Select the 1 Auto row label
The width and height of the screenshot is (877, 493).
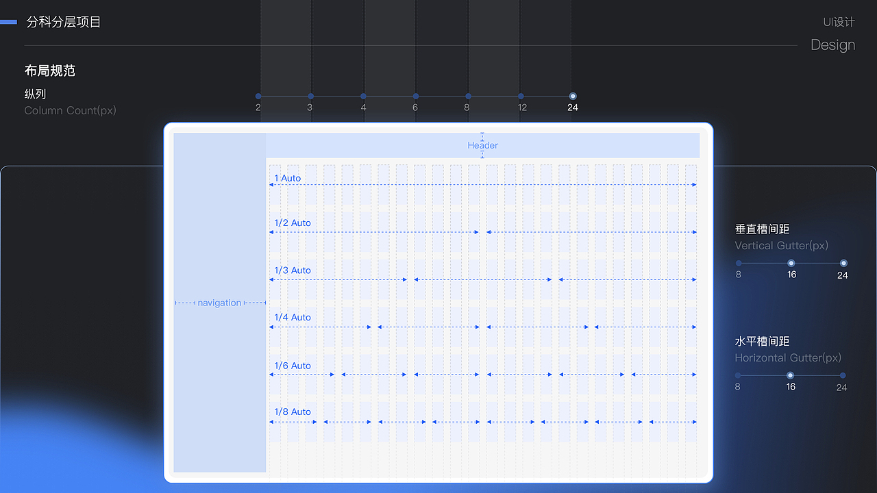point(288,178)
